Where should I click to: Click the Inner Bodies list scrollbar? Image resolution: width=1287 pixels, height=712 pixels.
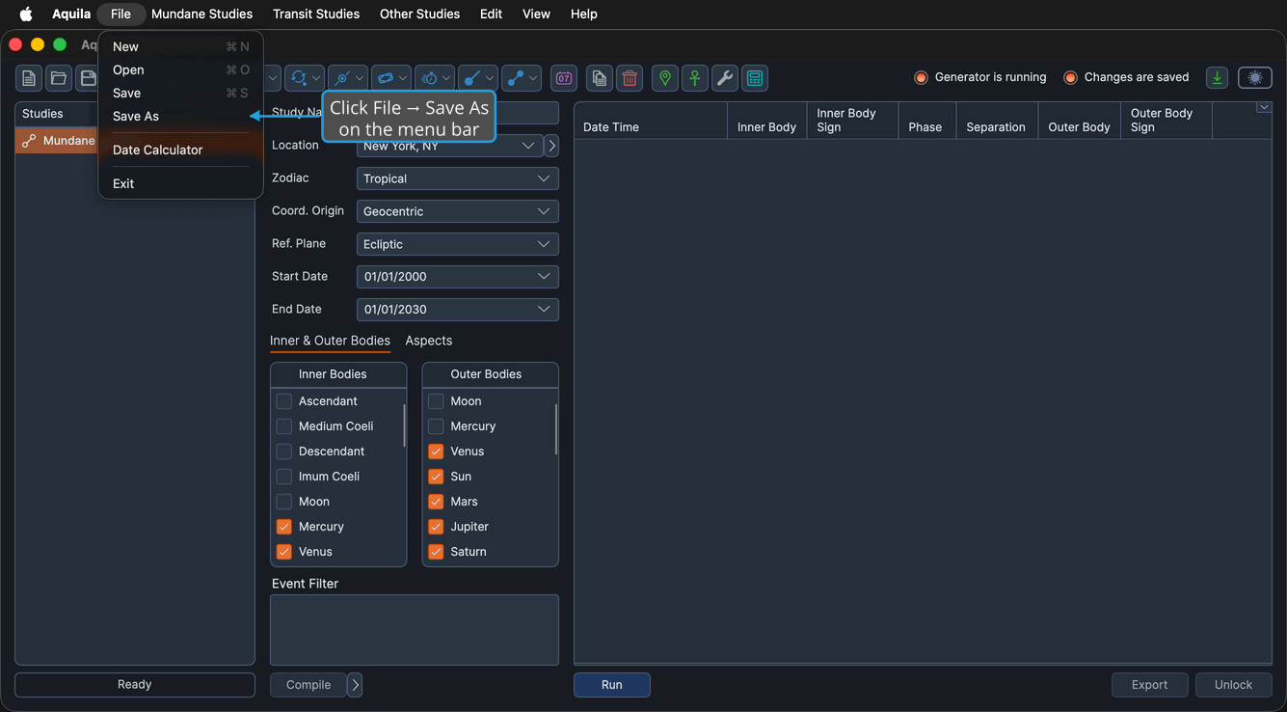tap(404, 424)
